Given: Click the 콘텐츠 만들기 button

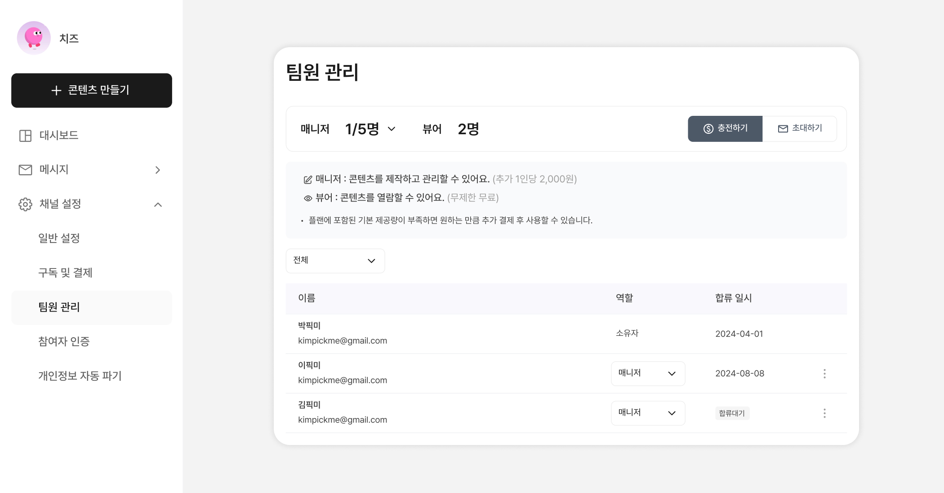Looking at the screenshot, I should 92,90.
